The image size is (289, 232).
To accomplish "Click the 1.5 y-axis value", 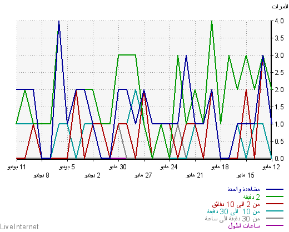I will [x=279, y=107].
